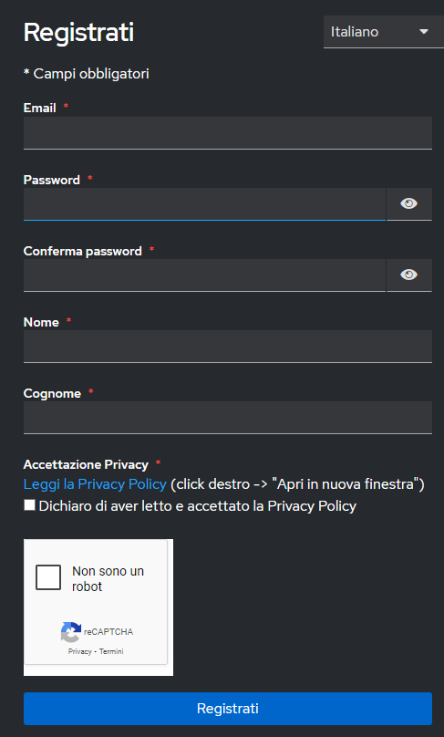The height and width of the screenshot is (737, 444).
Task: Click into the Nome field
Action: [x=228, y=347]
